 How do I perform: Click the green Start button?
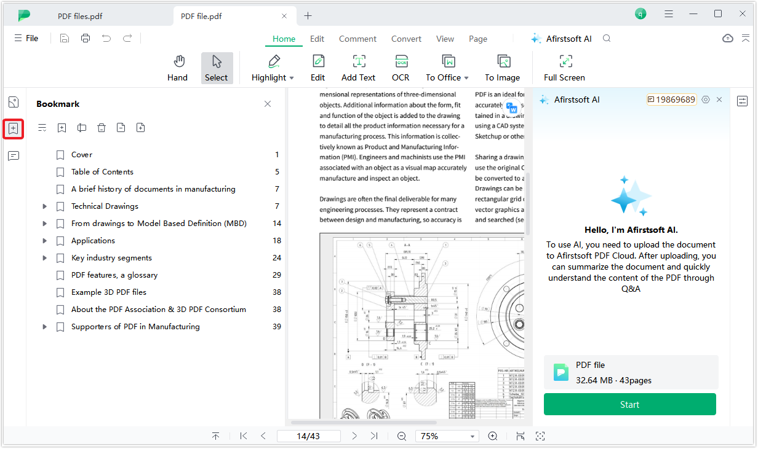(629, 404)
